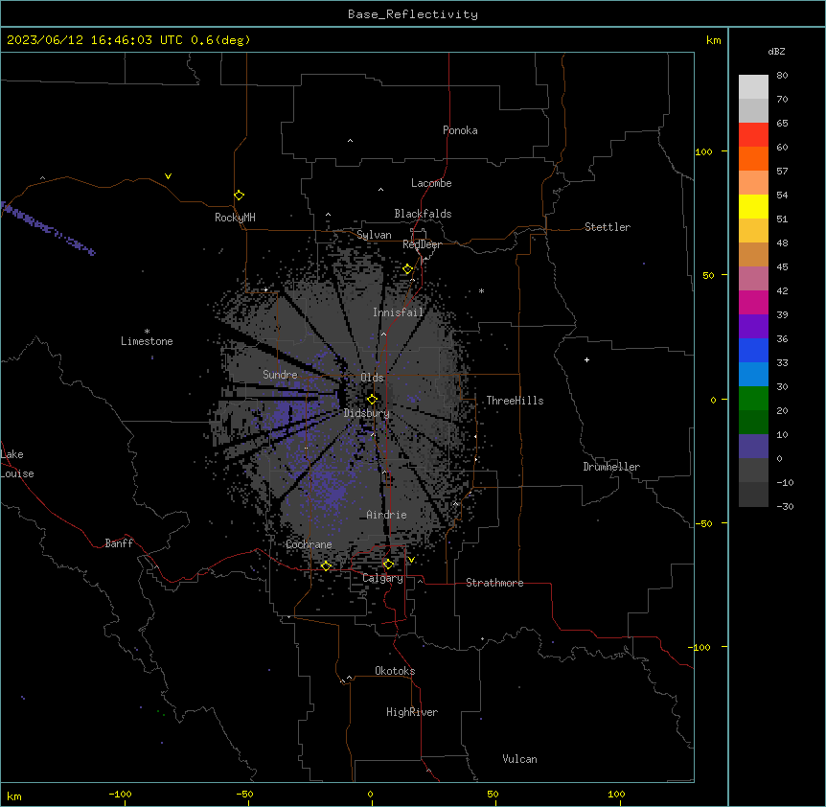The width and height of the screenshot is (826, 807).
Task: Click the pink 45–42 dBZ legend swatch
Action: pos(753,279)
